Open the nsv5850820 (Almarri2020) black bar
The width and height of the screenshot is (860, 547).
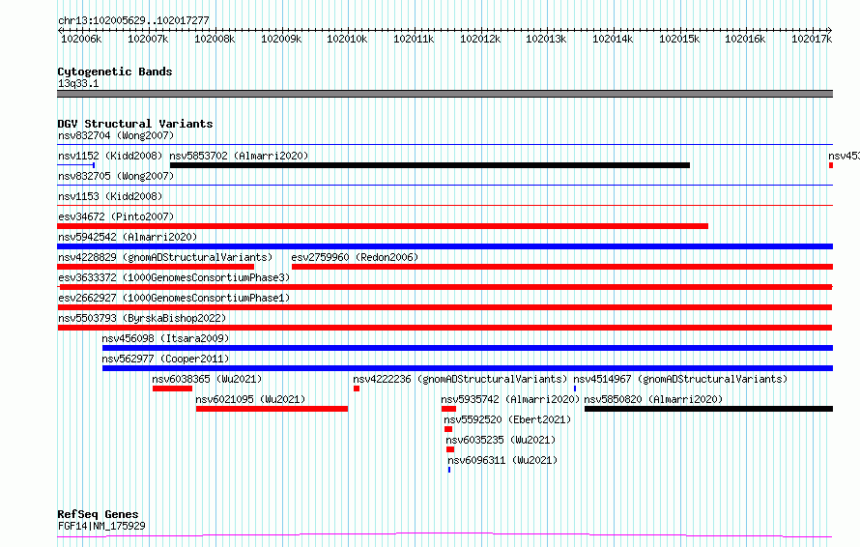pos(708,409)
